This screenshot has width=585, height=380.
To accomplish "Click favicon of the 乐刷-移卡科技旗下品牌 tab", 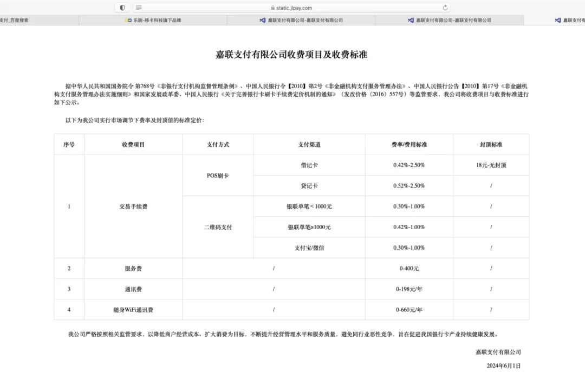I will click(x=128, y=21).
